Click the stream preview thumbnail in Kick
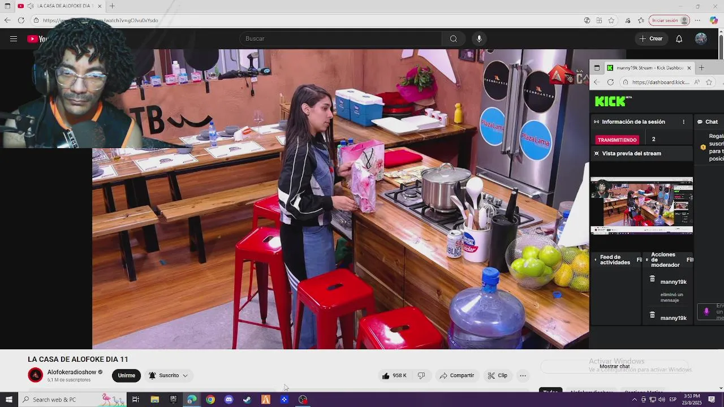This screenshot has height=407, width=724. tap(641, 205)
